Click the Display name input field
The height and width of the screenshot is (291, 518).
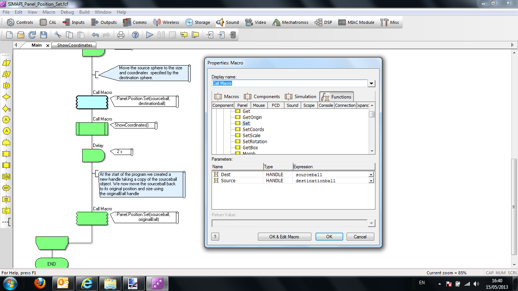coord(290,83)
